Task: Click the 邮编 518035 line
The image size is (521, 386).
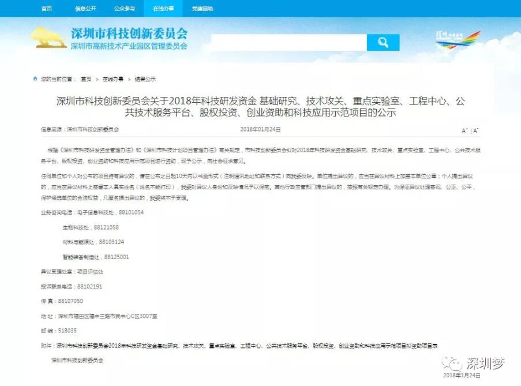Action: [58, 331]
